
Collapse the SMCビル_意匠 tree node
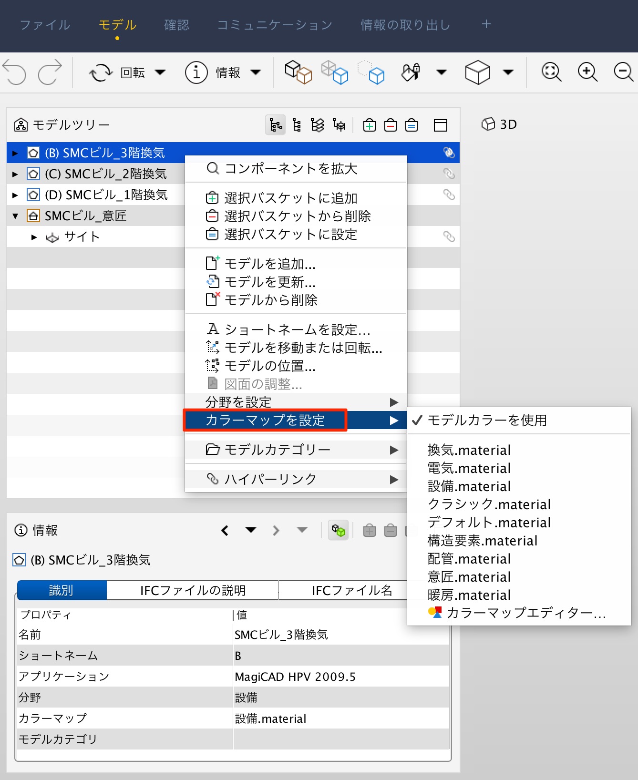tap(15, 216)
